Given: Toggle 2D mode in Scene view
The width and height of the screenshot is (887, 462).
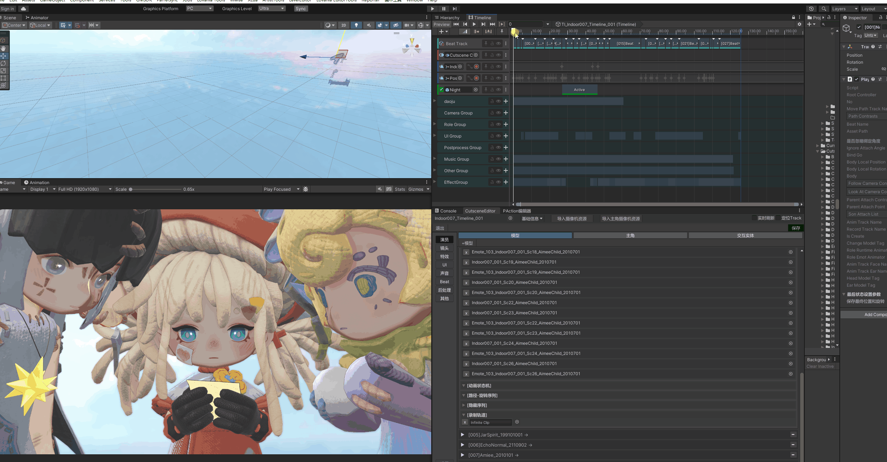Looking at the screenshot, I should [343, 25].
